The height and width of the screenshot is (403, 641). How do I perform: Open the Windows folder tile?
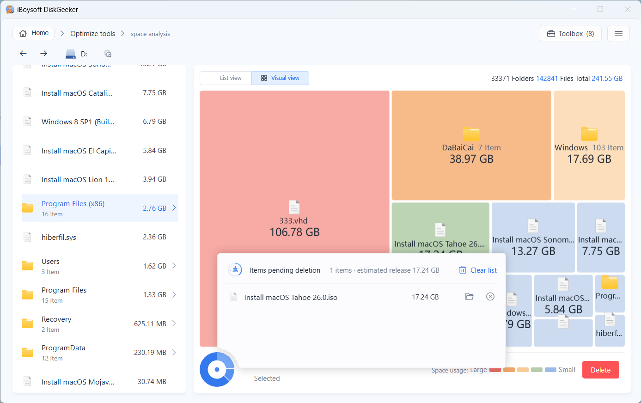[x=589, y=146]
